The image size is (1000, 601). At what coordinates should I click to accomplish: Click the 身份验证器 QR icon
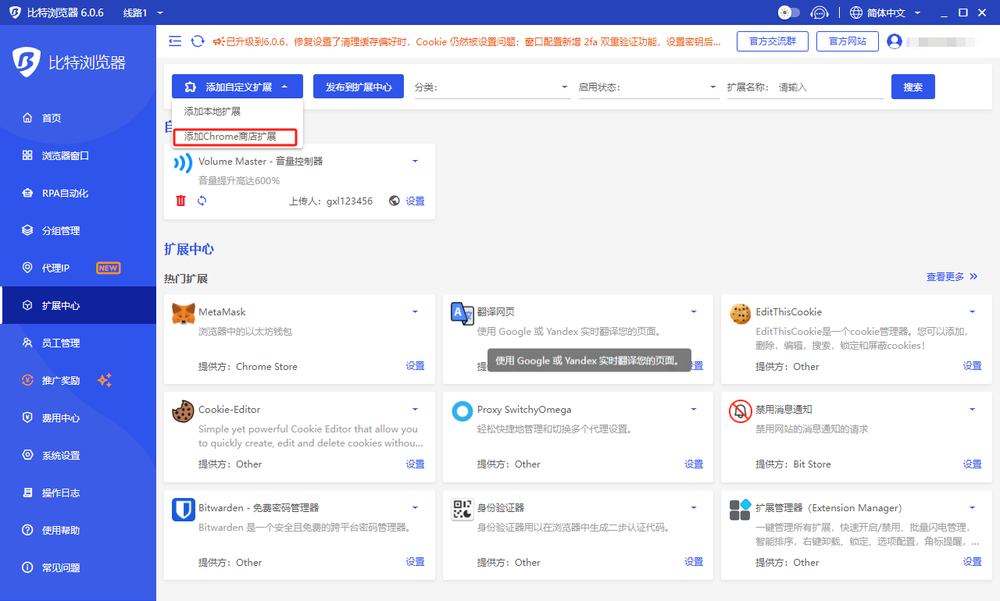click(x=462, y=510)
